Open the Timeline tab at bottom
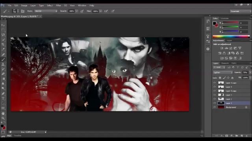This screenshot has height=141, width=252. click(17, 136)
